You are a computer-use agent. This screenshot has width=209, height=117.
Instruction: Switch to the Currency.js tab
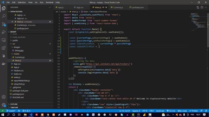(x=118, y=7)
